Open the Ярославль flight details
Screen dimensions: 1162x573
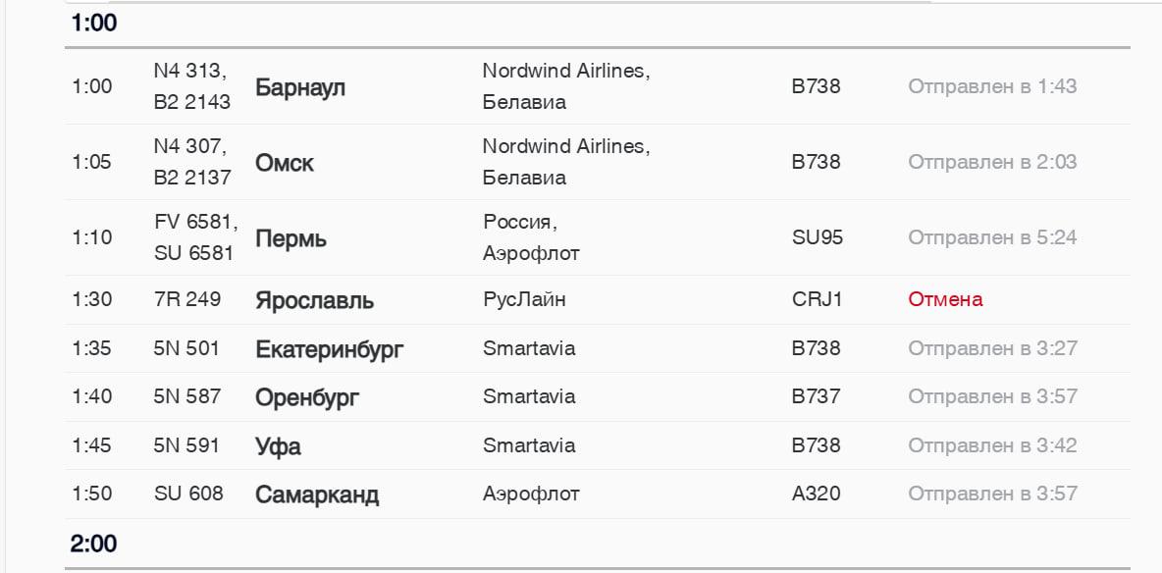coord(314,300)
